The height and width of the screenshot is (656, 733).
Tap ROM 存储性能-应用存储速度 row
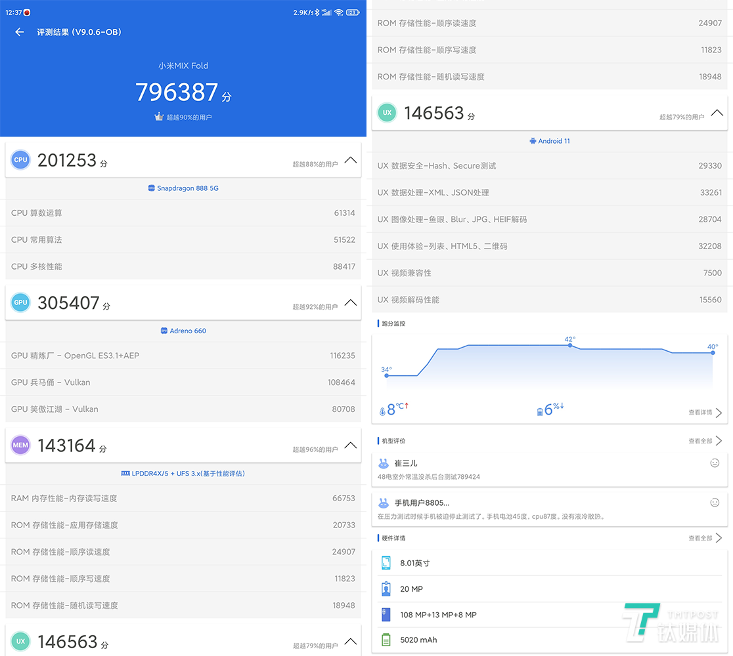[183, 525]
